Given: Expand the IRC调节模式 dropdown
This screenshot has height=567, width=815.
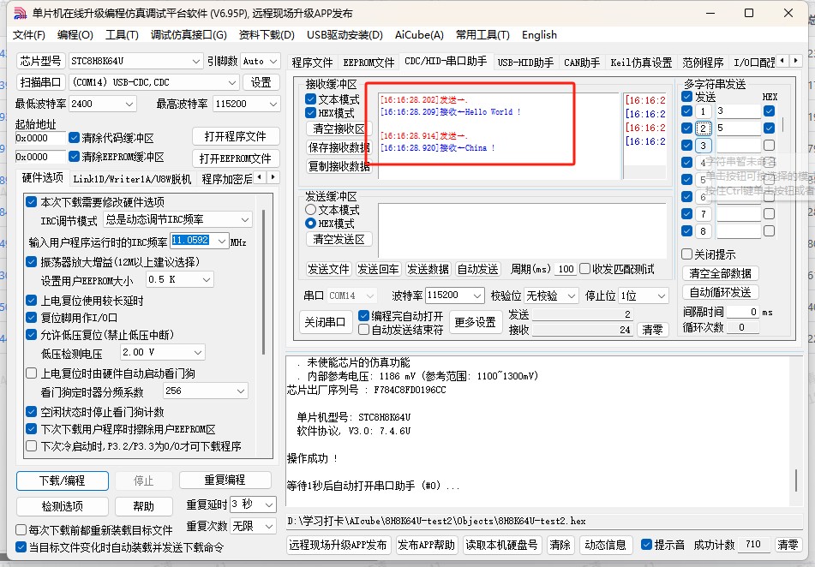Looking at the screenshot, I should coord(245,220).
